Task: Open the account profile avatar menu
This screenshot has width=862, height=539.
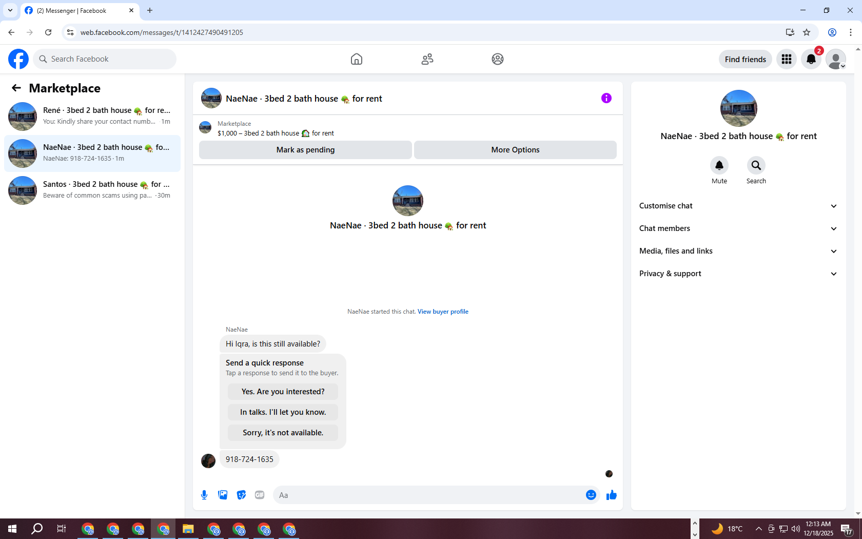Action: pos(836,59)
